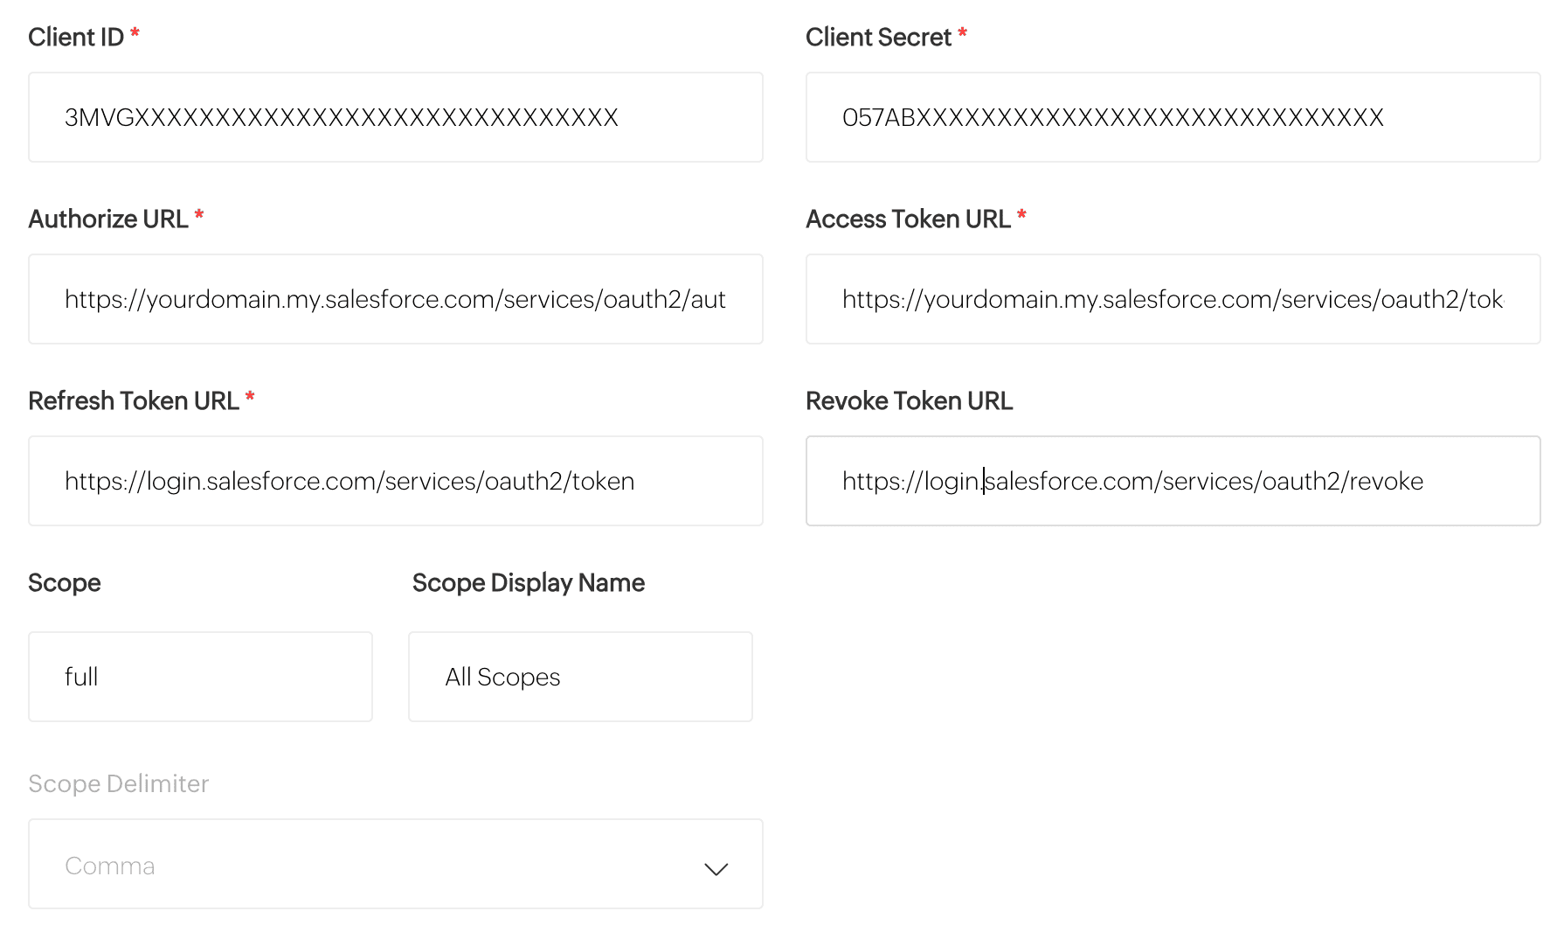Screen dimensions: 1564x932
Task: Click the Access Token URL label
Action: tap(908, 219)
